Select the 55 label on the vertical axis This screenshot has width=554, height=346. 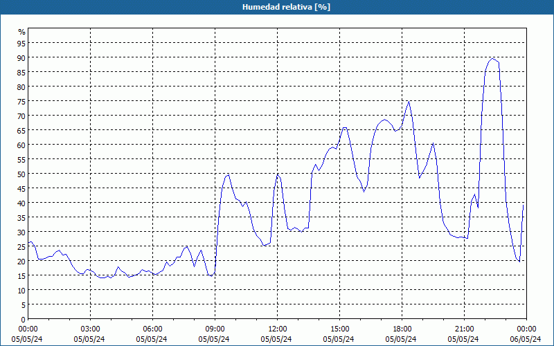pos(21,160)
